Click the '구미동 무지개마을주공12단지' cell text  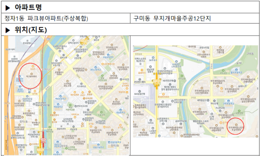[172, 18]
